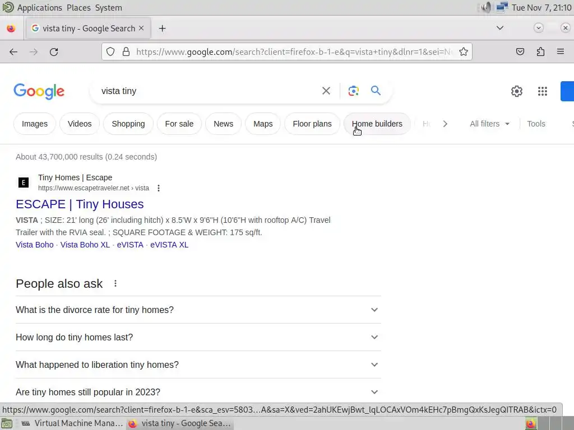Image resolution: width=574 pixels, height=430 pixels.
Task: Search by image with the Google Lens icon
Action: coord(353,91)
